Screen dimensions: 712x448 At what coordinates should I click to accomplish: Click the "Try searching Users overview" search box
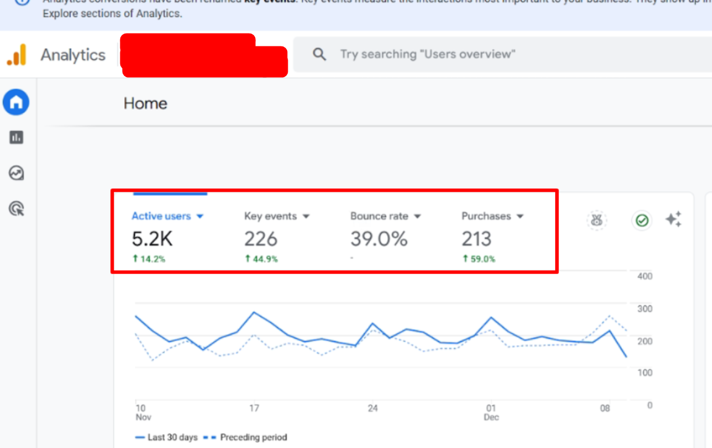tap(503, 54)
